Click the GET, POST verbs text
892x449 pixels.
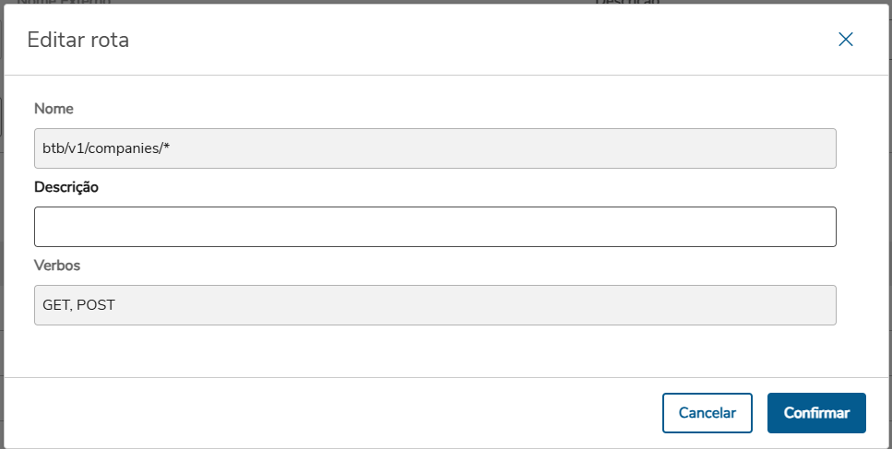79,305
